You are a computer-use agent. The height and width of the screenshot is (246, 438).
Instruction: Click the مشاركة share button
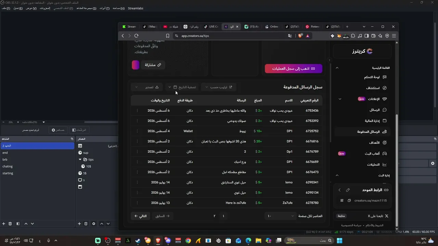(153, 65)
